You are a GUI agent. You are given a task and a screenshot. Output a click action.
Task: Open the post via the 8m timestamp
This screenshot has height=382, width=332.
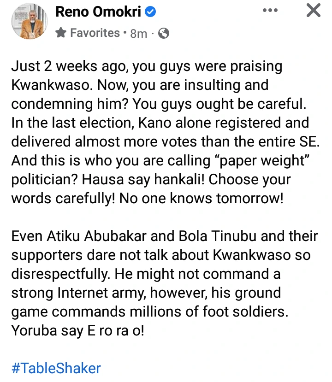click(138, 33)
